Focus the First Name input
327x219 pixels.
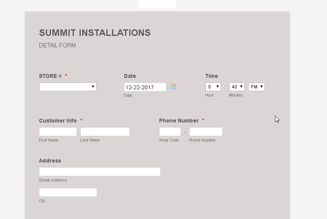pos(58,132)
